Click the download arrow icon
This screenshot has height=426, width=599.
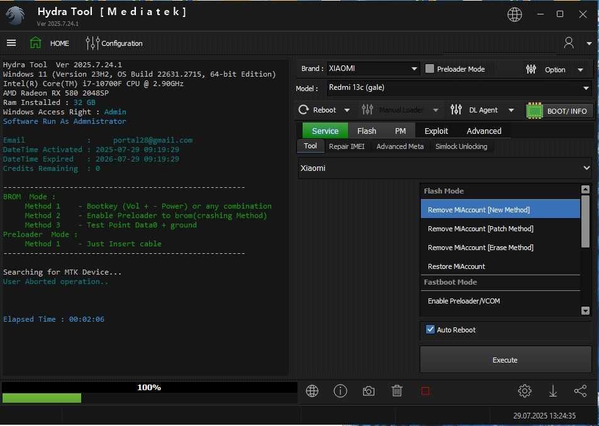point(553,391)
